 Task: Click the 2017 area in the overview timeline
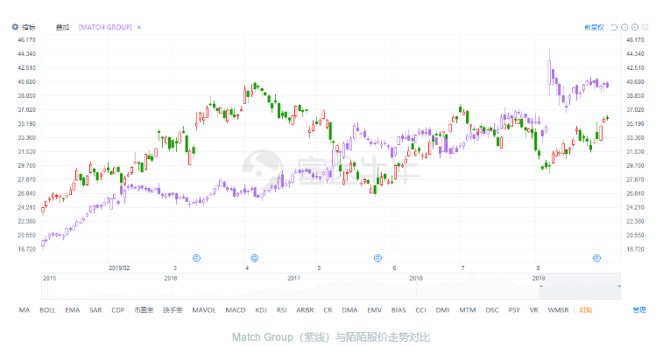(293, 278)
